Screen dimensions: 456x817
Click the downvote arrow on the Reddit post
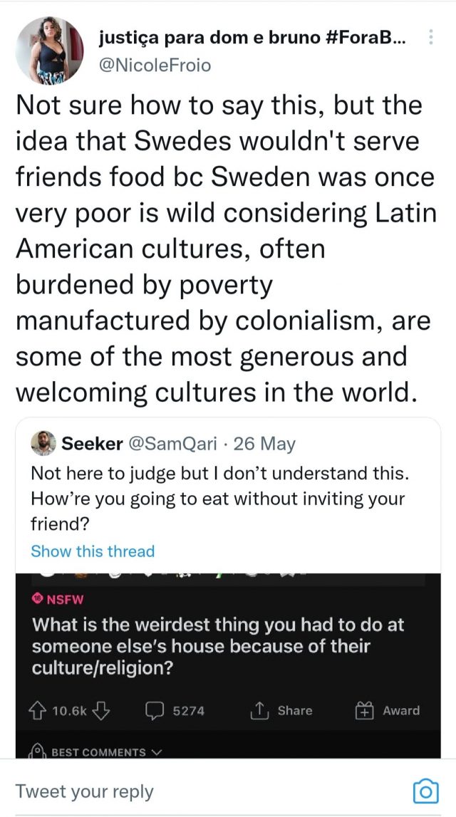point(103,710)
